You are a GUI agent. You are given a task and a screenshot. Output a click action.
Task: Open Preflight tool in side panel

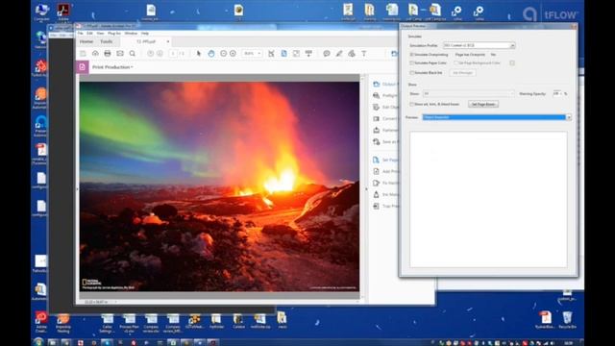(x=385, y=95)
